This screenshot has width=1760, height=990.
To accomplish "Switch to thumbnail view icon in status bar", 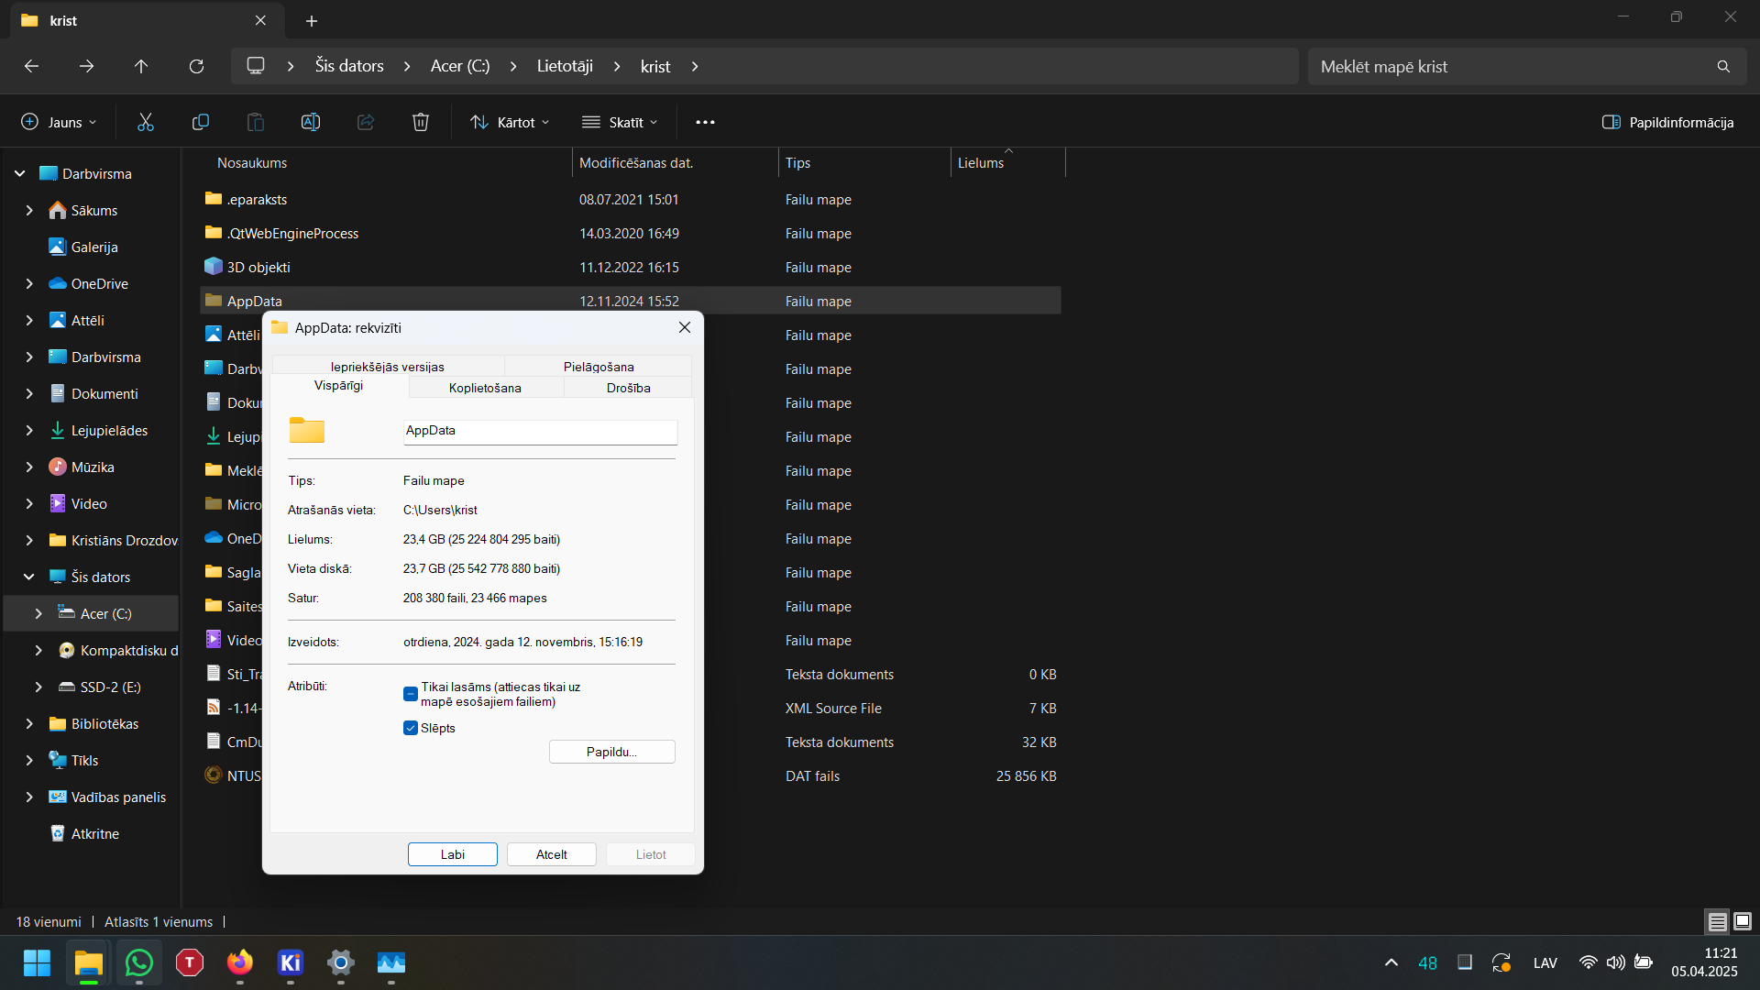I will (x=1743, y=921).
